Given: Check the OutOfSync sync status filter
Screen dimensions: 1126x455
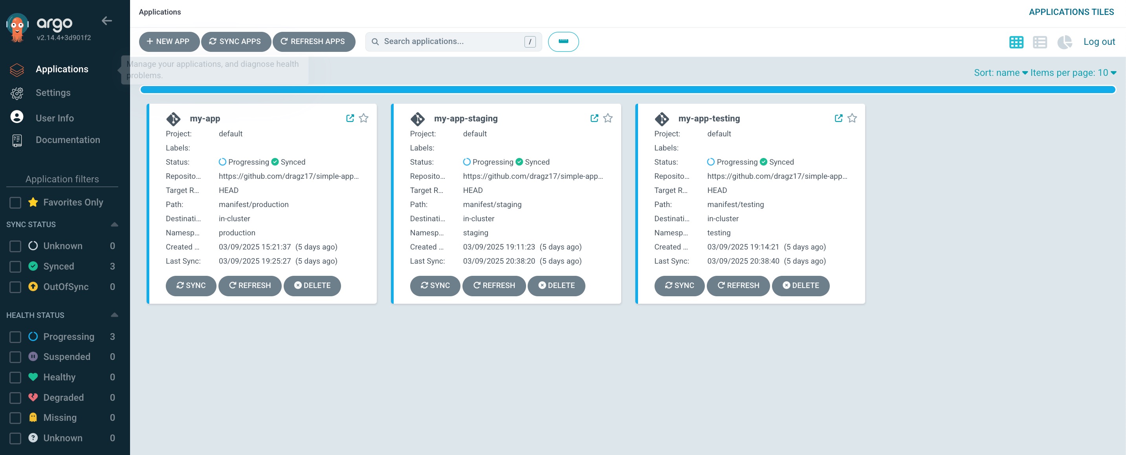Looking at the screenshot, I should pos(15,287).
